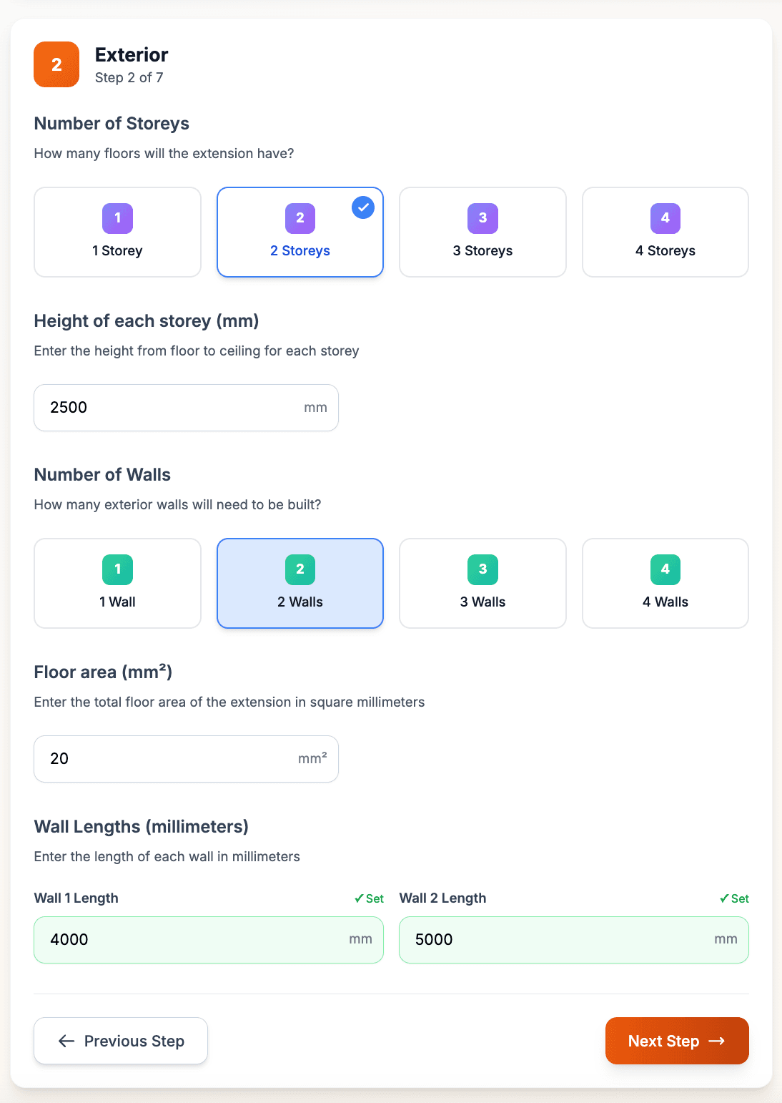Image resolution: width=782 pixels, height=1103 pixels.
Task: Select the 1 Wall option card
Action: 118,584
